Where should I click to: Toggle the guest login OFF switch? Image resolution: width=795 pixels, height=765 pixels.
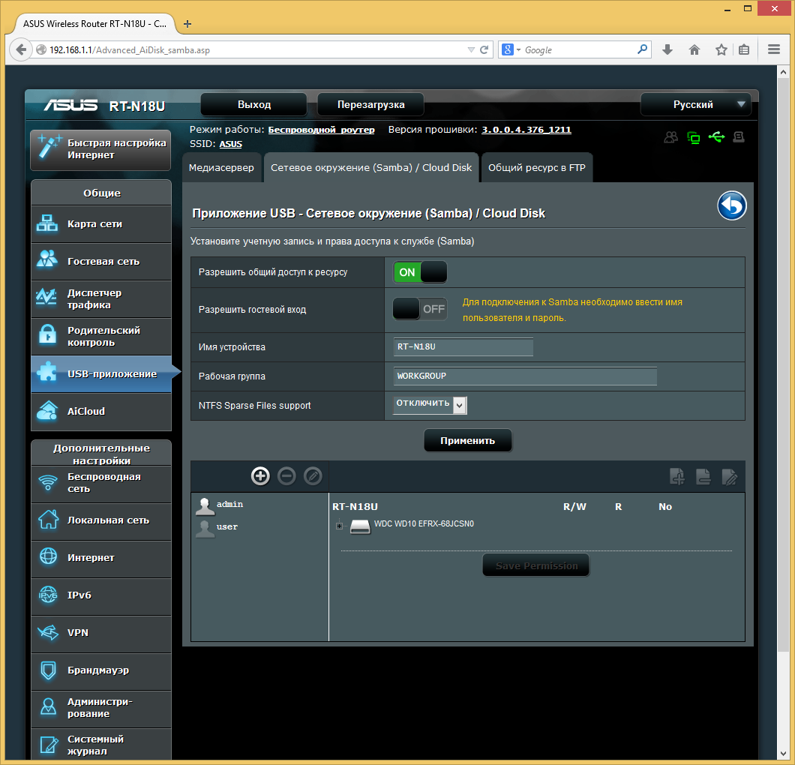420,309
